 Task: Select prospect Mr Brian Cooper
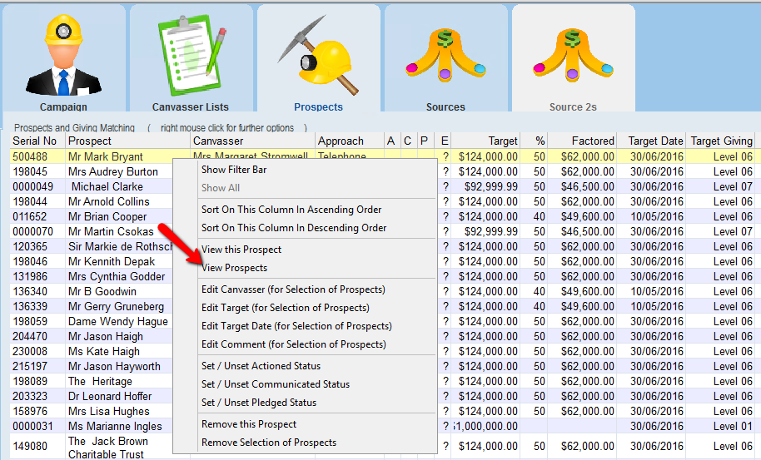coord(107,216)
